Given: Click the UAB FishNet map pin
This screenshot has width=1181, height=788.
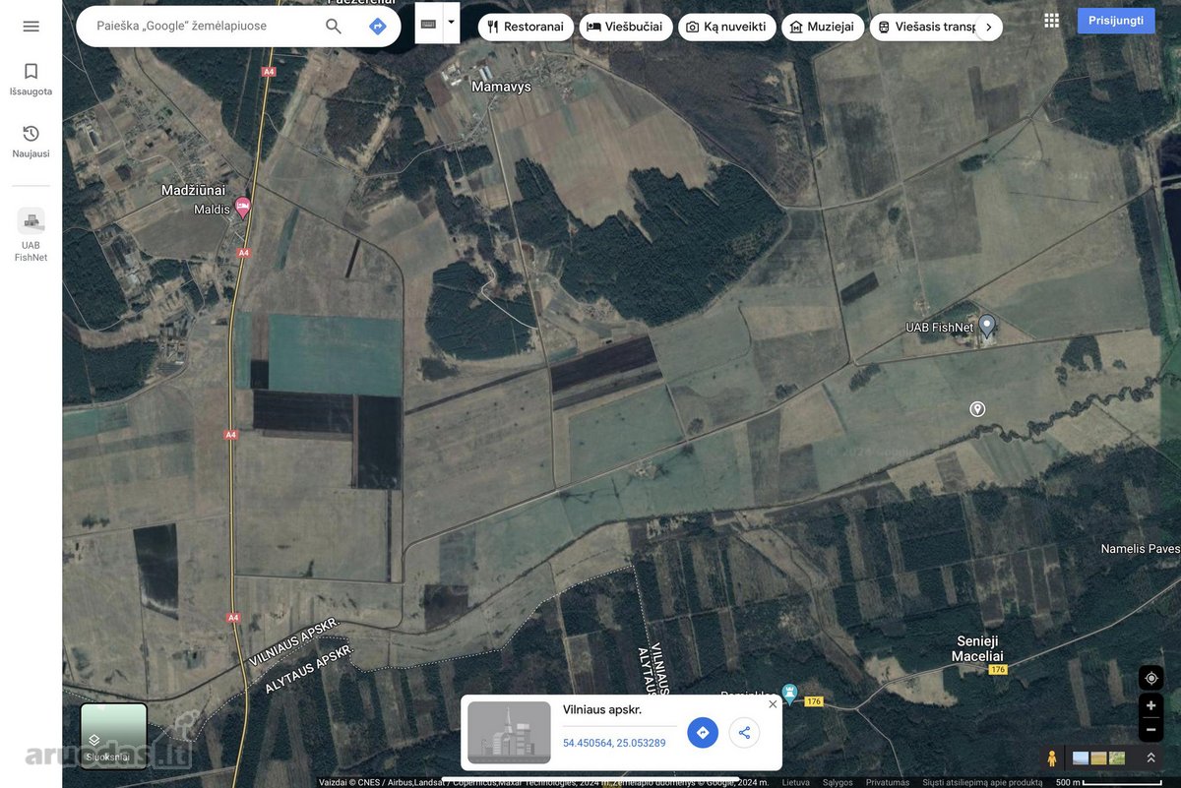Looking at the screenshot, I should (987, 327).
